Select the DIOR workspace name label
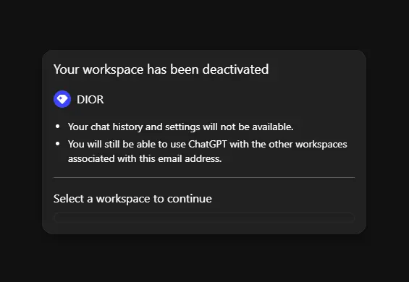 pyautogui.click(x=90, y=100)
